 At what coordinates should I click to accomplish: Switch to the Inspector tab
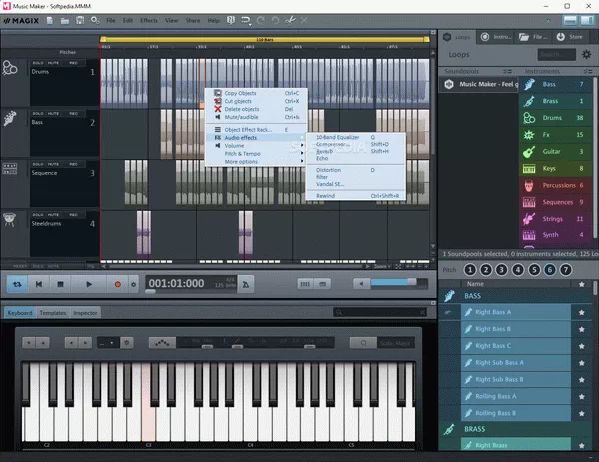click(85, 313)
